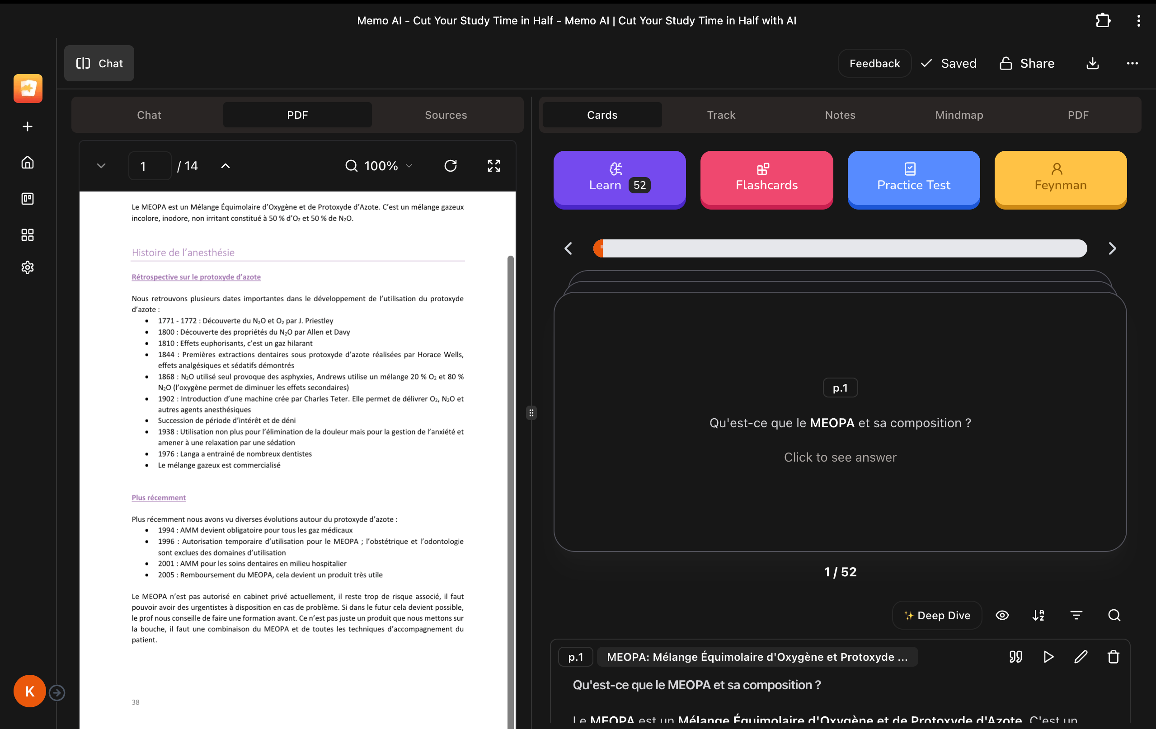Toggle the Chat side panel button
Screen dimensions: 1156x729
point(99,63)
